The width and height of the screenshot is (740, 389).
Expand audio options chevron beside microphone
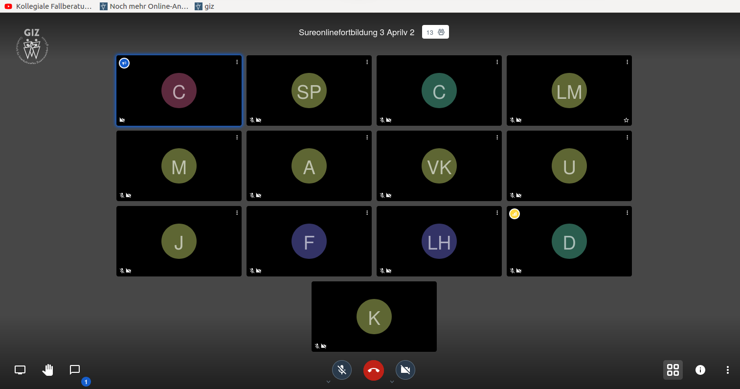point(328,382)
